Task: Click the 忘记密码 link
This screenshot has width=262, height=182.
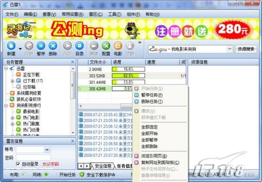Action: [50, 164]
